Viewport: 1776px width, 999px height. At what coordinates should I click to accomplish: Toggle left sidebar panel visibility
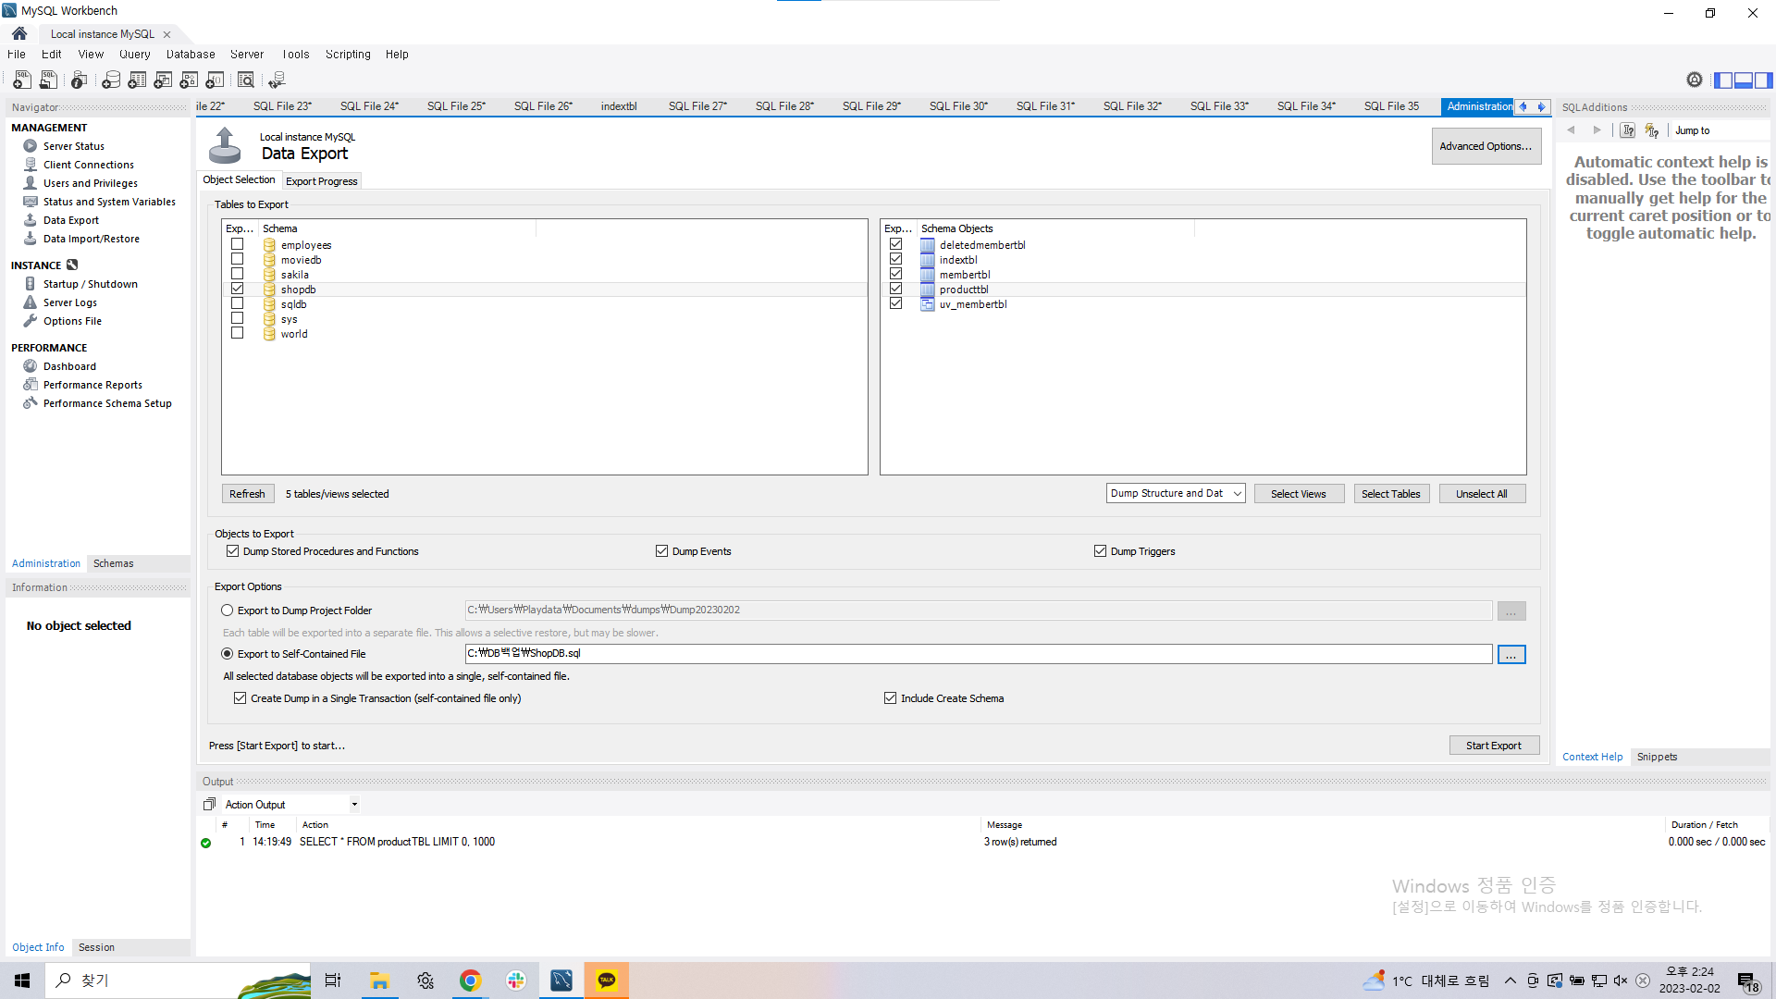1723,80
